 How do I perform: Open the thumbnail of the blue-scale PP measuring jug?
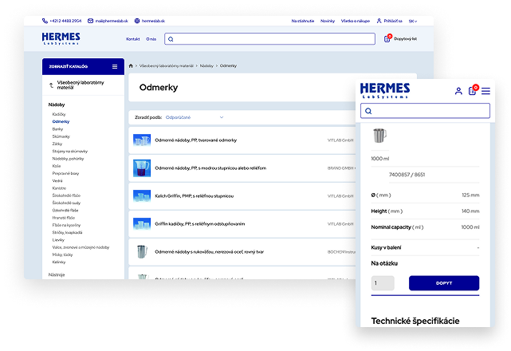coord(142,168)
